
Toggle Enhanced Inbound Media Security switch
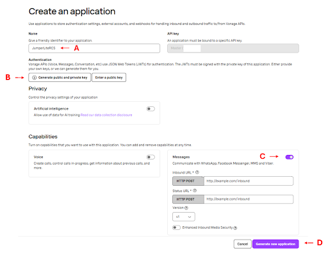[176, 227]
